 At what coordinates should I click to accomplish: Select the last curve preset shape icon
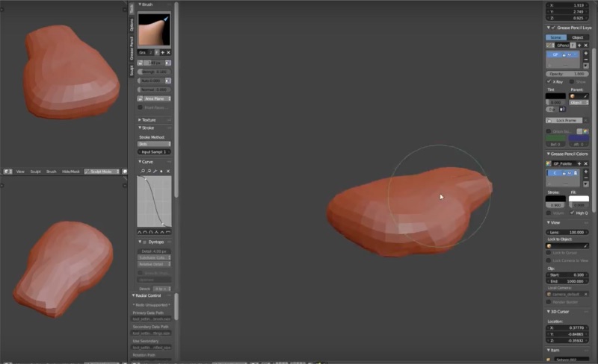(168, 232)
